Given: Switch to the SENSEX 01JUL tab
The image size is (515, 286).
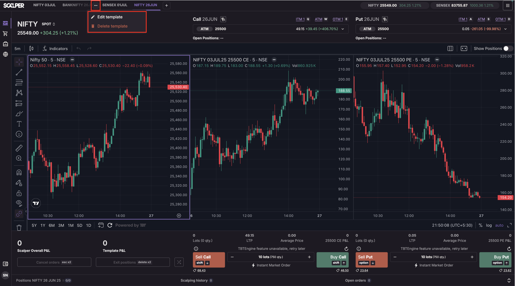Looking at the screenshot, I should click(x=114, y=5).
